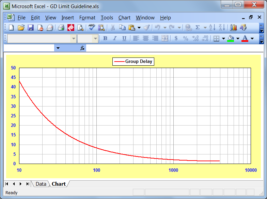Click the New workbook icon
The image size is (267, 199).
(11, 28)
